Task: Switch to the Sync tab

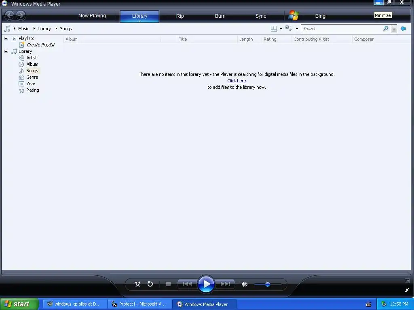Action: tap(261, 16)
